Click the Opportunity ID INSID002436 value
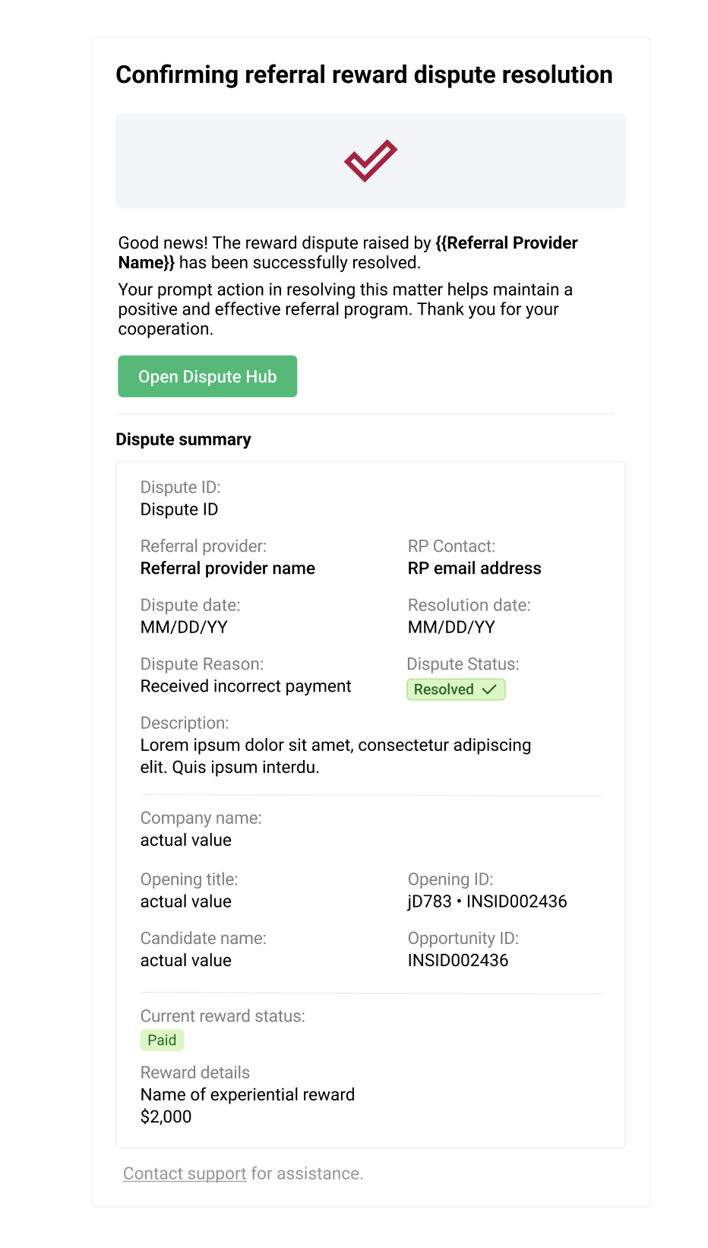 [x=458, y=961]
